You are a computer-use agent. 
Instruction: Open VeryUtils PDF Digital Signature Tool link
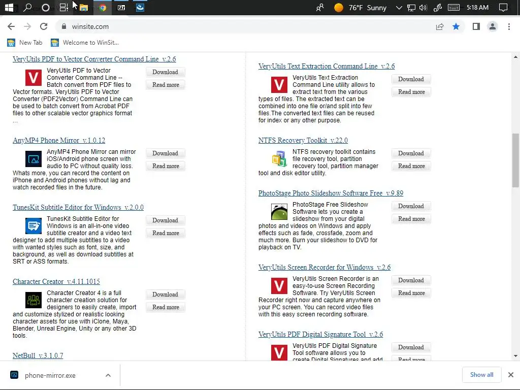[320, 334]
